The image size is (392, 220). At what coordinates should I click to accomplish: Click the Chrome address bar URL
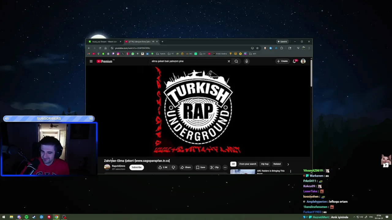[x=133, y=48]
